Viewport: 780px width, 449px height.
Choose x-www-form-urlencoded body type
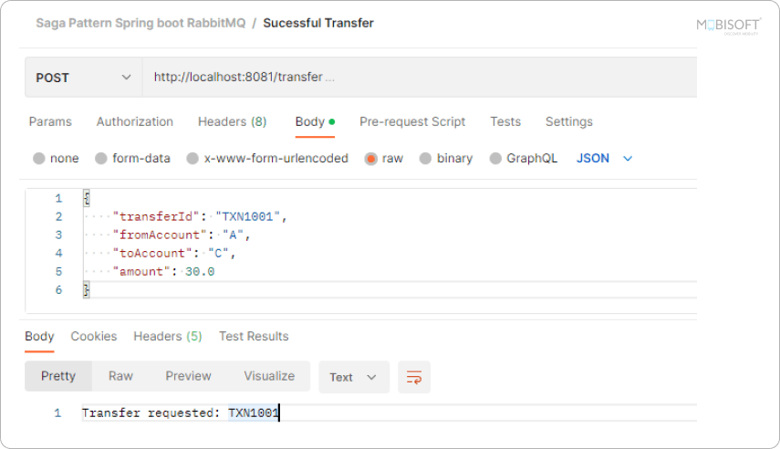[192, 158]
